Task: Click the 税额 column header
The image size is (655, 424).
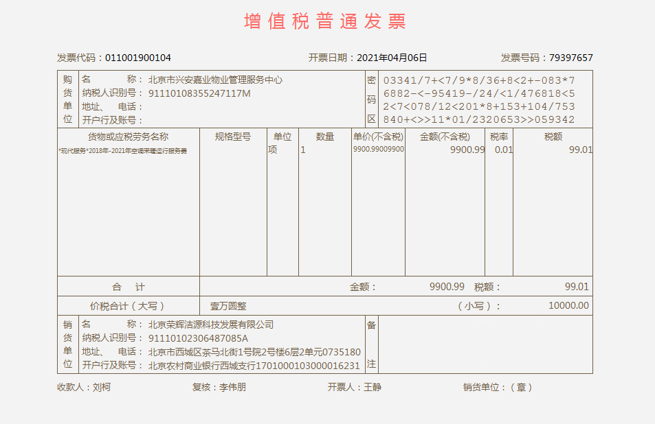Action: [x=553, y=137]
